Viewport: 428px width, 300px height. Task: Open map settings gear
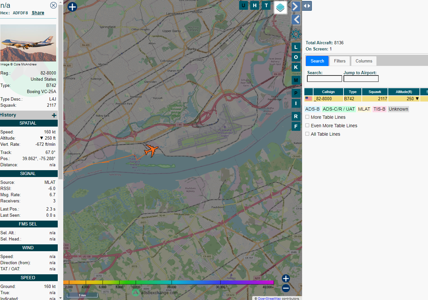click(296, 34)
